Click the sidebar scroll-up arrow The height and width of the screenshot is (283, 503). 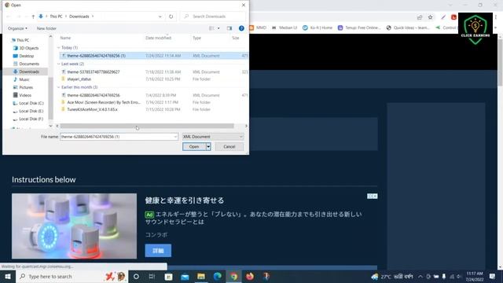(x=50, y=37)
